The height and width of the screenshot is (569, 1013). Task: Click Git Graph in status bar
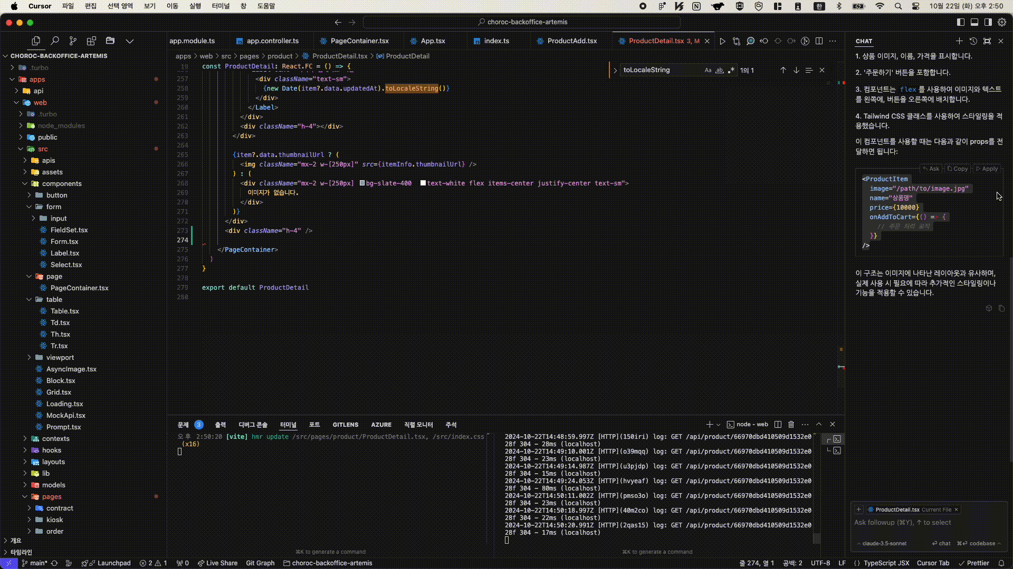click(x=260, y=563)
